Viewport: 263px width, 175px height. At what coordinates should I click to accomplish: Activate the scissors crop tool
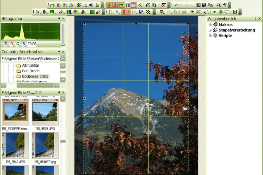[124, 12]
